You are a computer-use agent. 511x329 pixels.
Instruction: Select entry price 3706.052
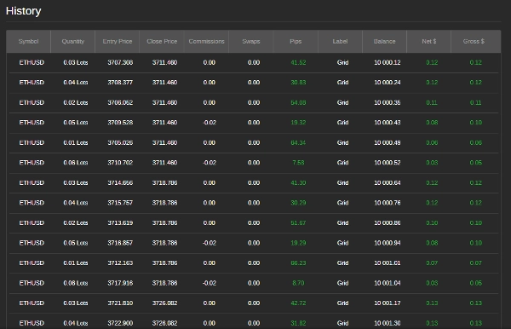120,102
